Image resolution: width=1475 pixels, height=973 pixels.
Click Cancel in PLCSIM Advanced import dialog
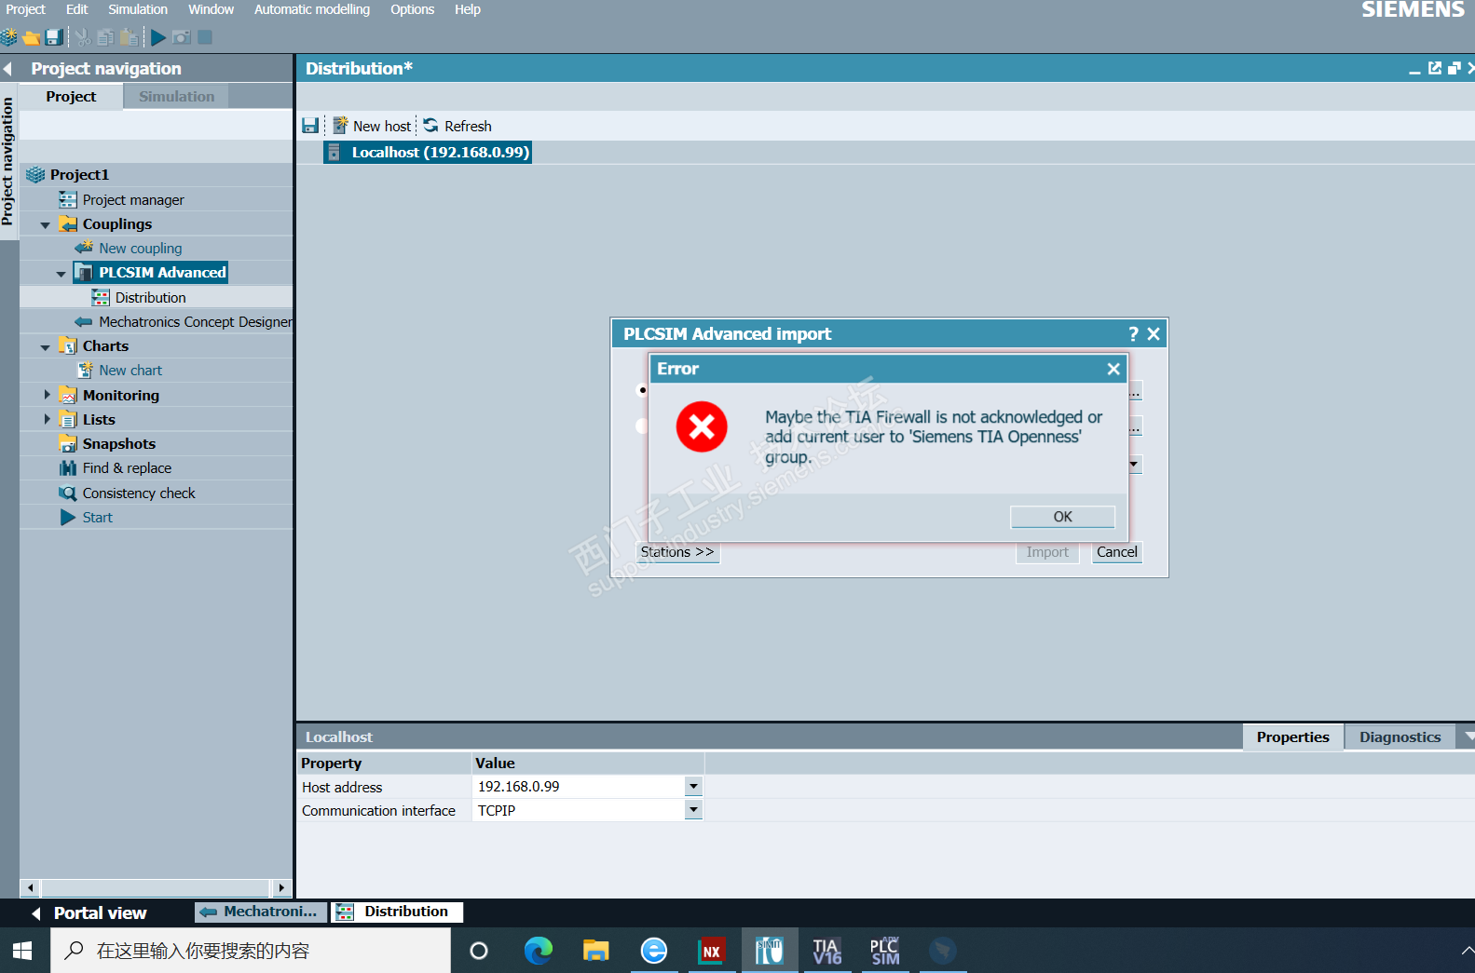click(1117, 552)
